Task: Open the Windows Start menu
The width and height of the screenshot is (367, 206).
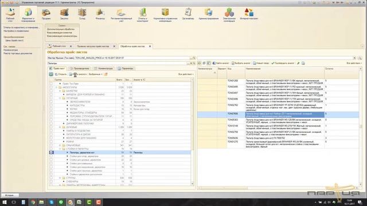Action: [5, 202]
